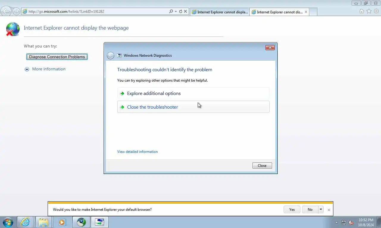Image resolution: width=381 pixels, height=228 pixels.
Task: Click 'Internet Explorer cannot display the webpage' heading
Action: coord(76,28)
